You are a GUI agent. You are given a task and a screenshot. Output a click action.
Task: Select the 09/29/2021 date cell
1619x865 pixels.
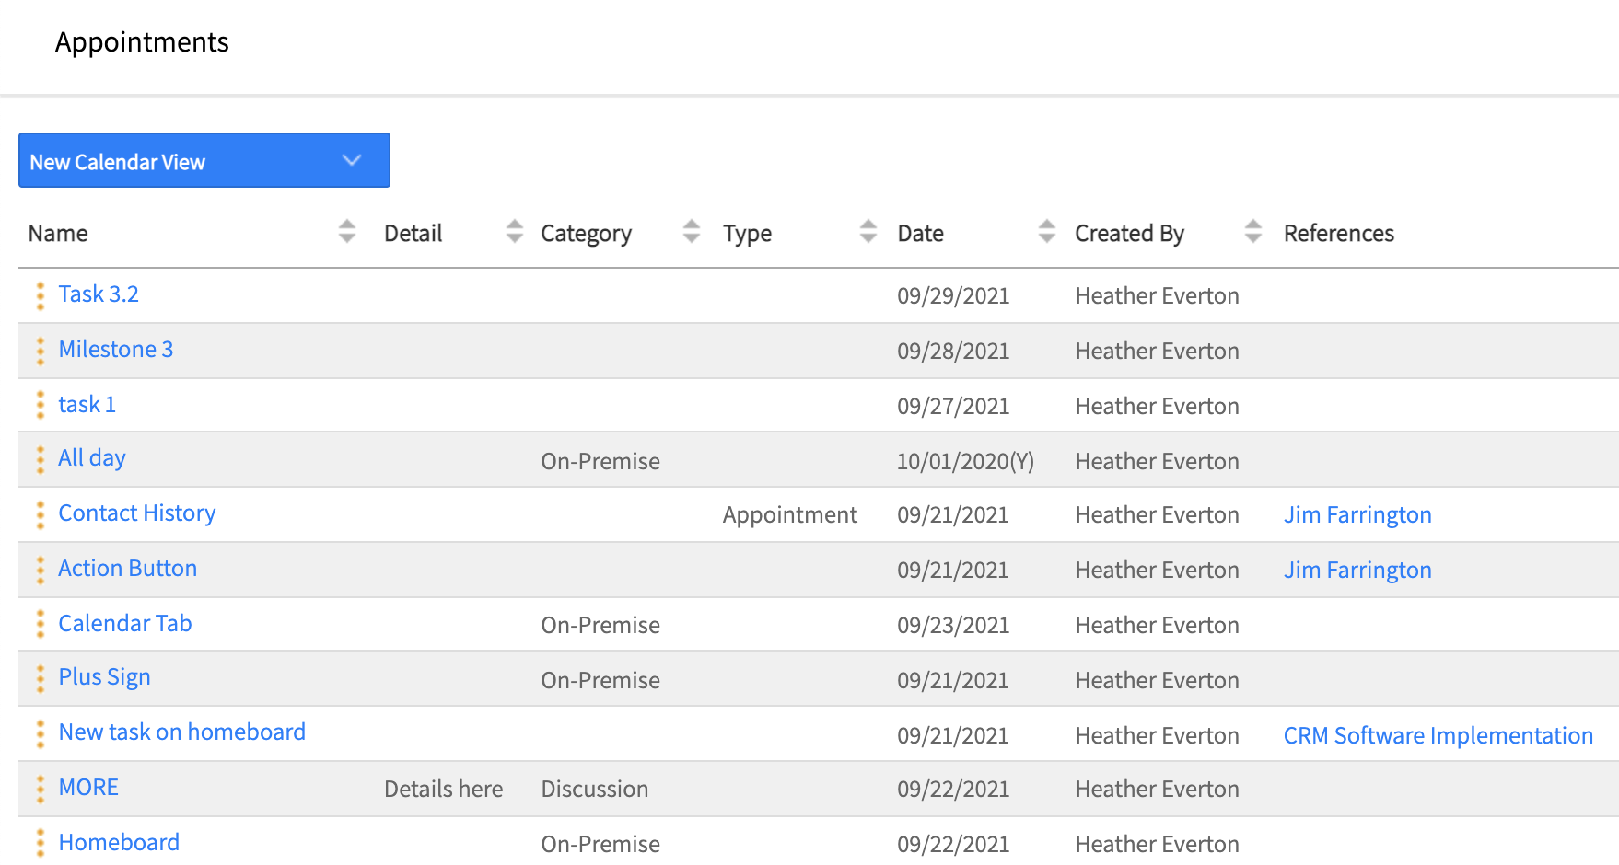pyautogui.click(x=953, y=296)
